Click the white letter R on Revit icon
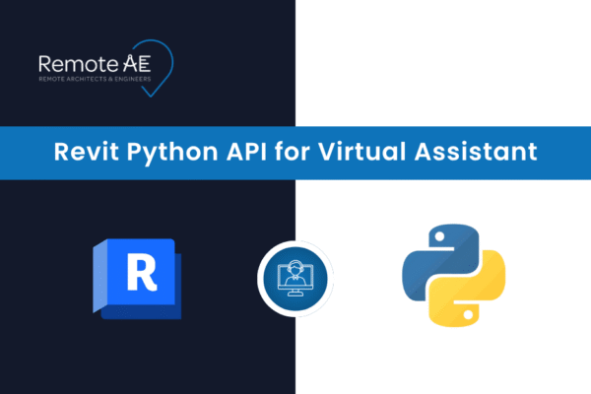Viewport: 591px width, 394px height. pos(143,273)
